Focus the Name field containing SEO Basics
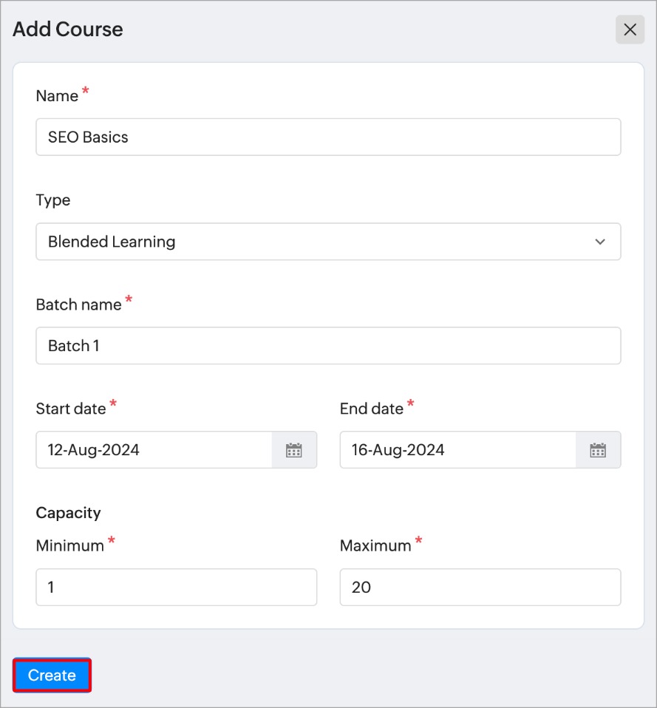 pyautogui.click(x=328, y=137)
